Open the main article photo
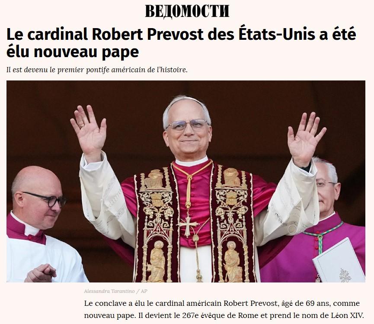This screenshot has height=324, width=374. pyautogui.click(x=186, y=181)
